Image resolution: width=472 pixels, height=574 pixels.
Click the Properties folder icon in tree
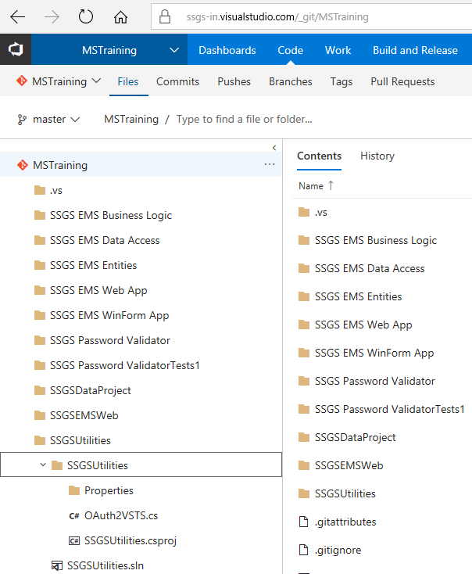point(74,490)
